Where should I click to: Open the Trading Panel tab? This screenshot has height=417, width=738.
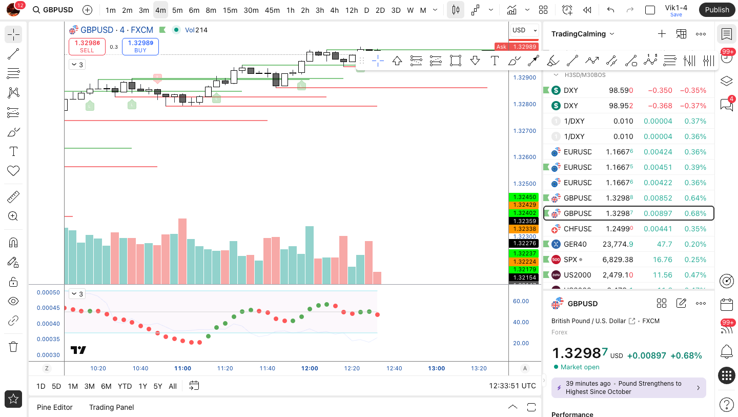click(x=111, y=407)
